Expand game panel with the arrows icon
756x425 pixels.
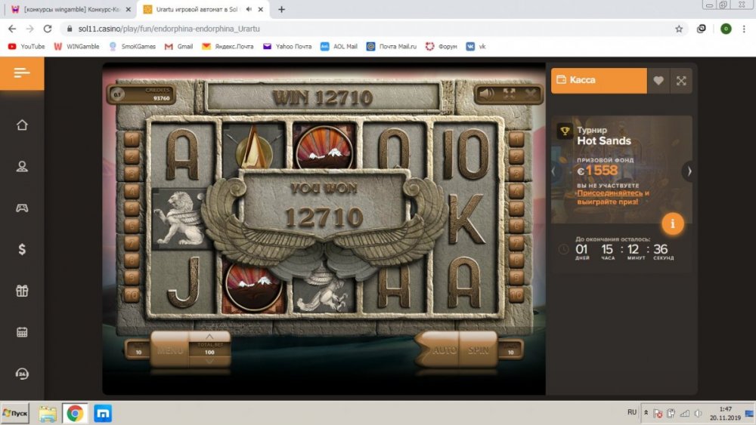coord(681,81)
